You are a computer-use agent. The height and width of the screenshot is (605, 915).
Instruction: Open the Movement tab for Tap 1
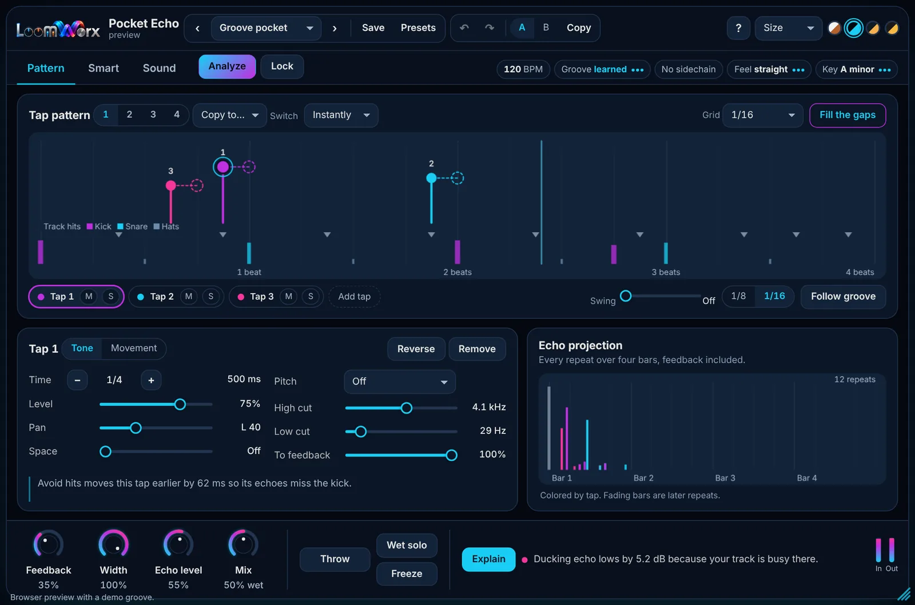point(134,348)
